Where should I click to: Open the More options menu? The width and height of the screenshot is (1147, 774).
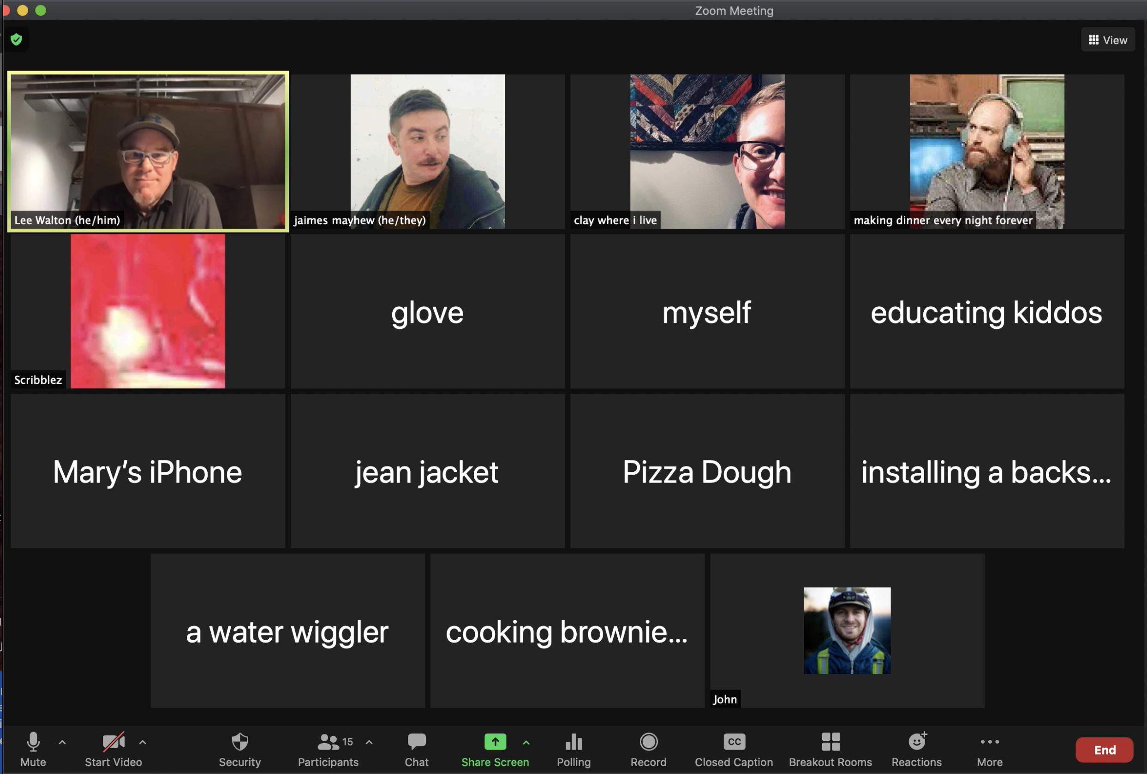[x=990, y=749]
